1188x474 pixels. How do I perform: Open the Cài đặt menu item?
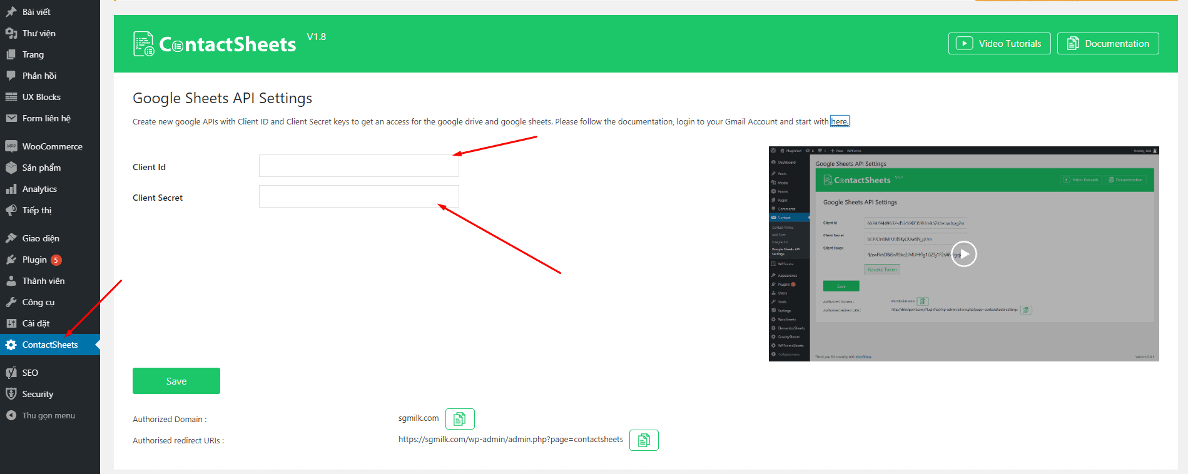pos(50,323)
